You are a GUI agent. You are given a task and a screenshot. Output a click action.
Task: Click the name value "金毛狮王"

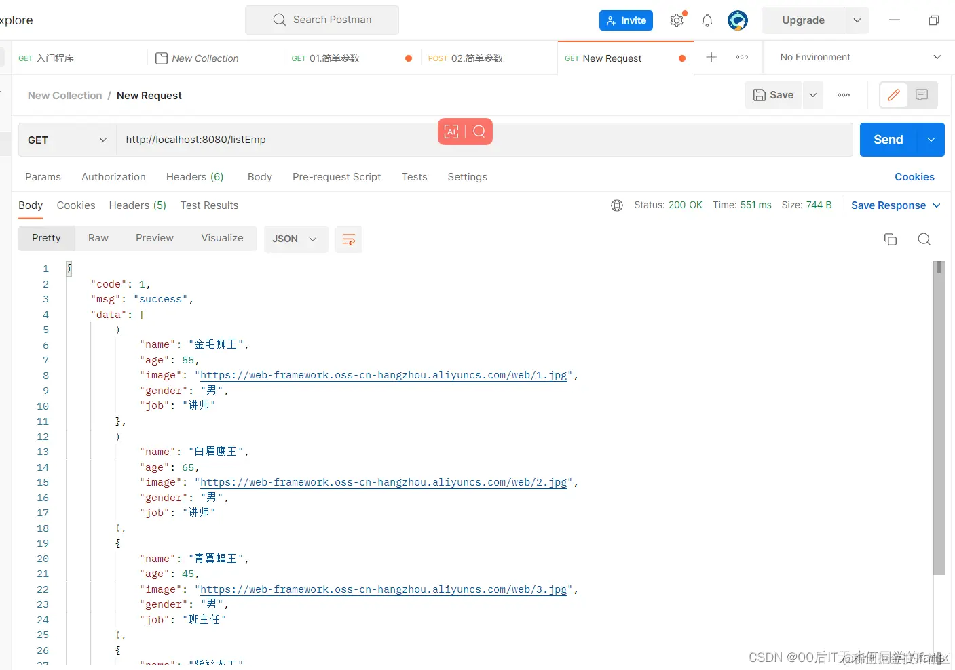click(216, 344)
